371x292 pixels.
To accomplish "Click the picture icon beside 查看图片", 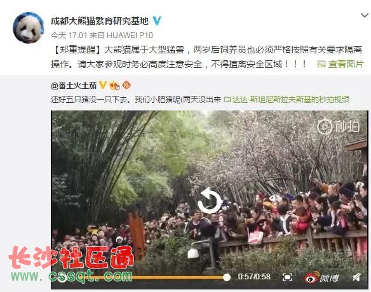I will (x=321, y=64).
